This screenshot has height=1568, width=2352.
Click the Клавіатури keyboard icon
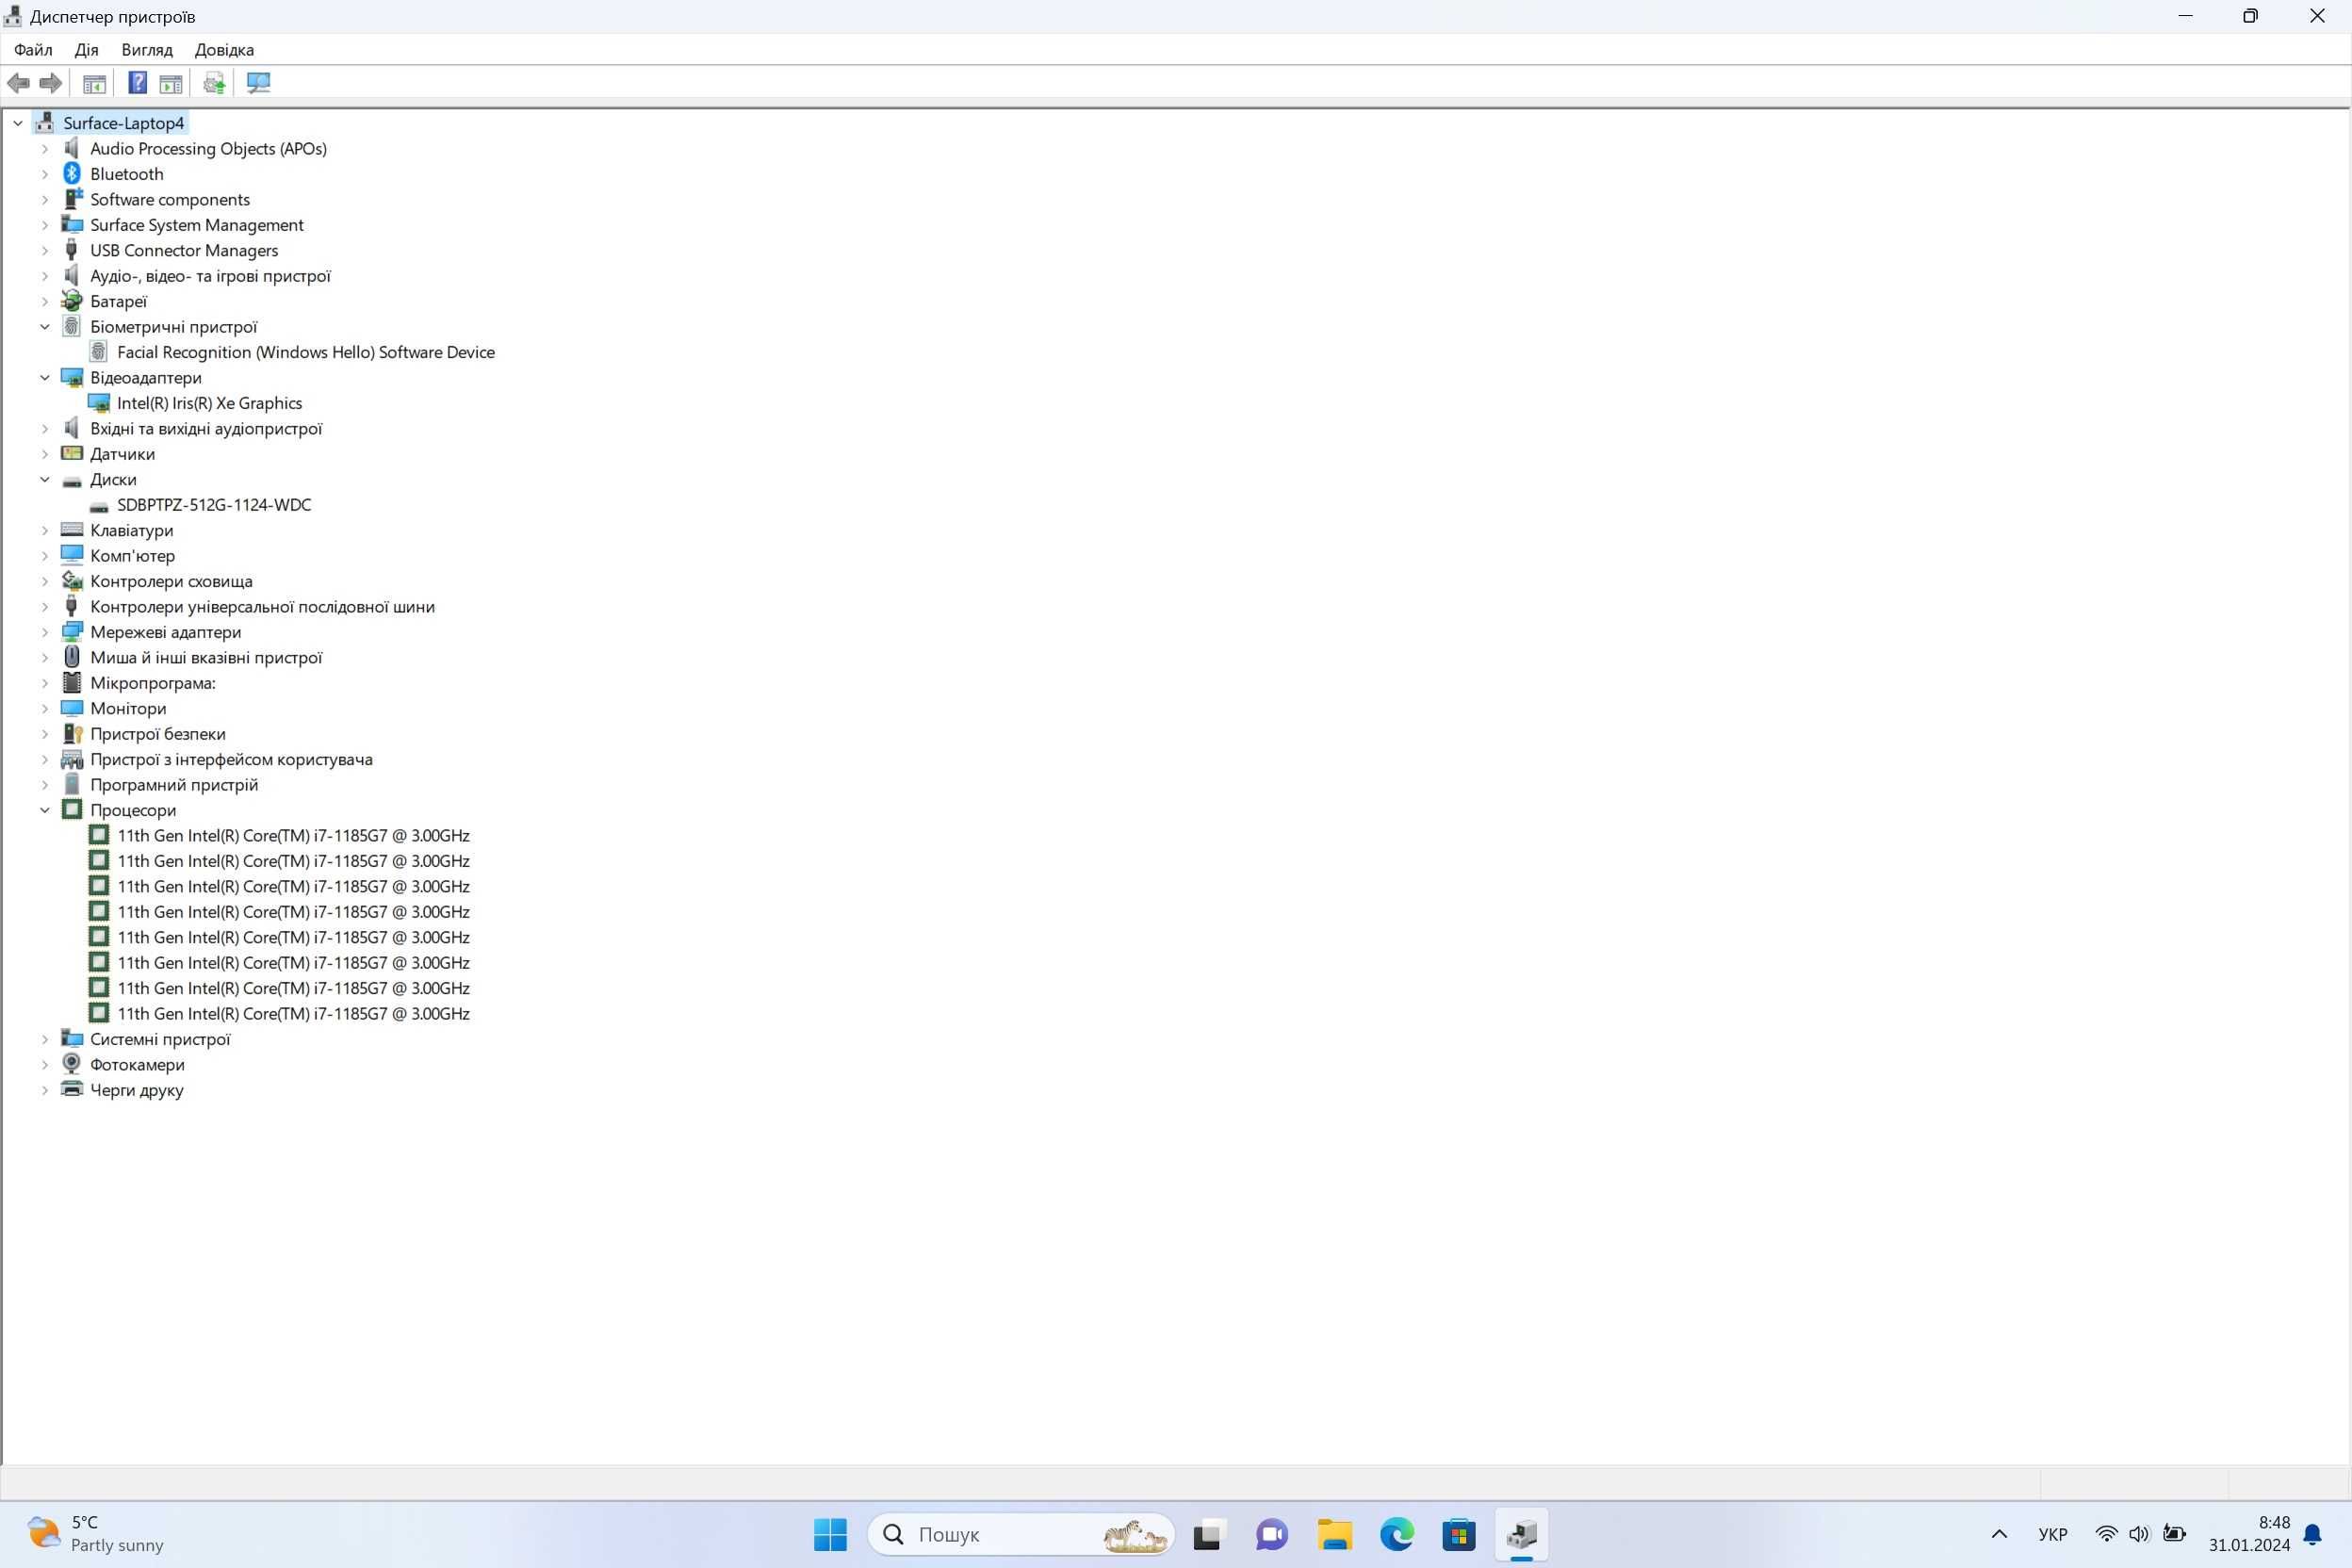click(x=71, y=530)
